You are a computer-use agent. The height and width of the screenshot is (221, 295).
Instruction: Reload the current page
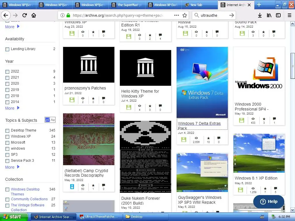[x=24, y=15]
